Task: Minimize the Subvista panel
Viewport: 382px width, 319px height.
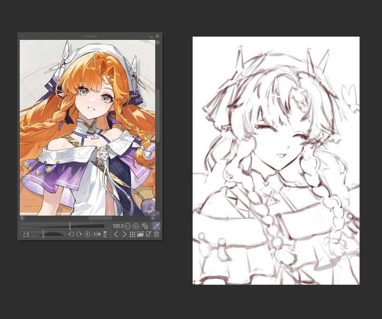Action: pyautogui.click(x=151, y=36)
